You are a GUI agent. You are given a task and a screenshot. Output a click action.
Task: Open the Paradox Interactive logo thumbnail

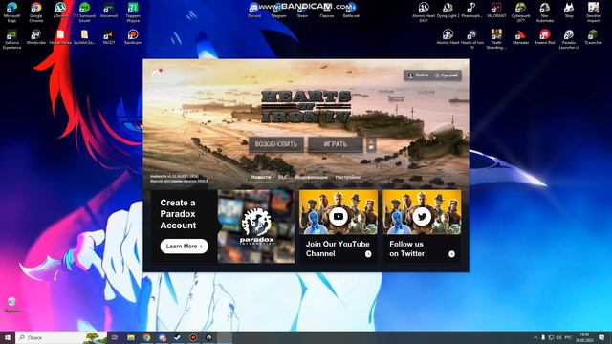click(x=256, y=226)
